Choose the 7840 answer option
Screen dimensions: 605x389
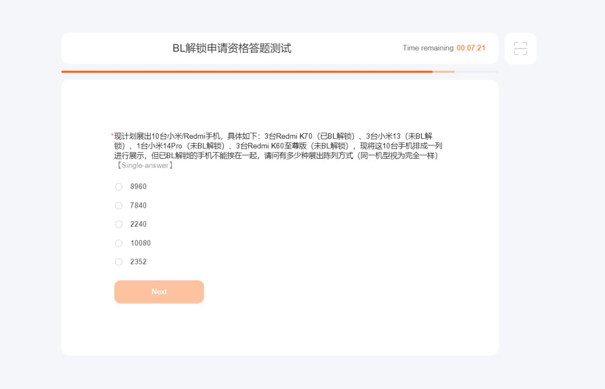tap(119, 205)
